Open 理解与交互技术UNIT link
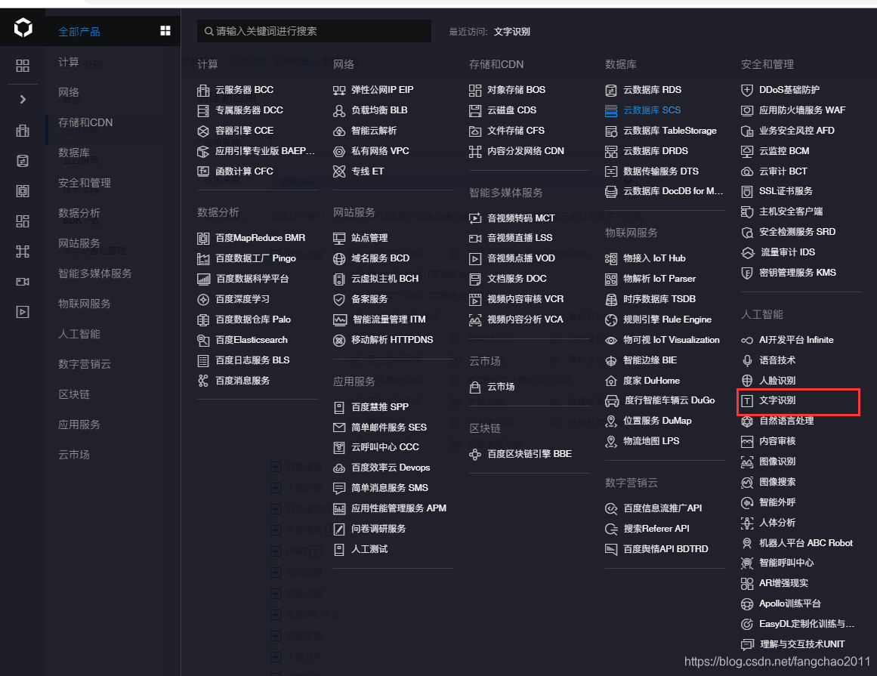Screen dimensions: 877x676 coord(802,644)
